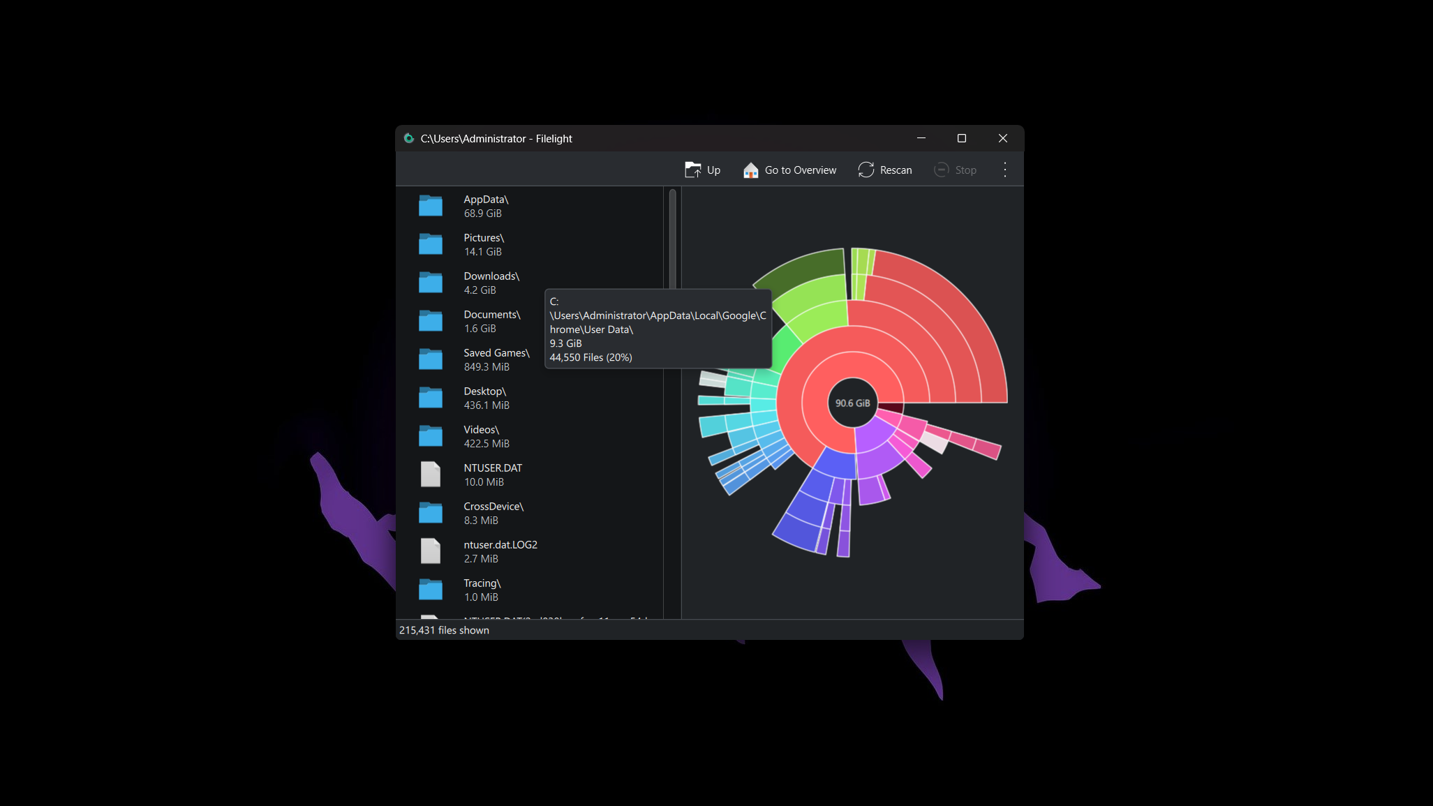Click the ntuser.dat.LOG2 file name
Image resolution: width=1433 pixels, height=806 pixels.
click(x=500, y=545)
